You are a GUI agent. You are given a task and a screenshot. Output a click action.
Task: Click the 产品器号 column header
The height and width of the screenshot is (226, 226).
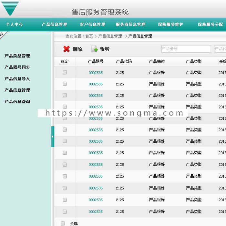96,62
